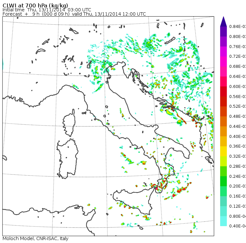Click the lightest cyan band at the colorbar bottom
246x243 pixels.
[x=223, y=221]
